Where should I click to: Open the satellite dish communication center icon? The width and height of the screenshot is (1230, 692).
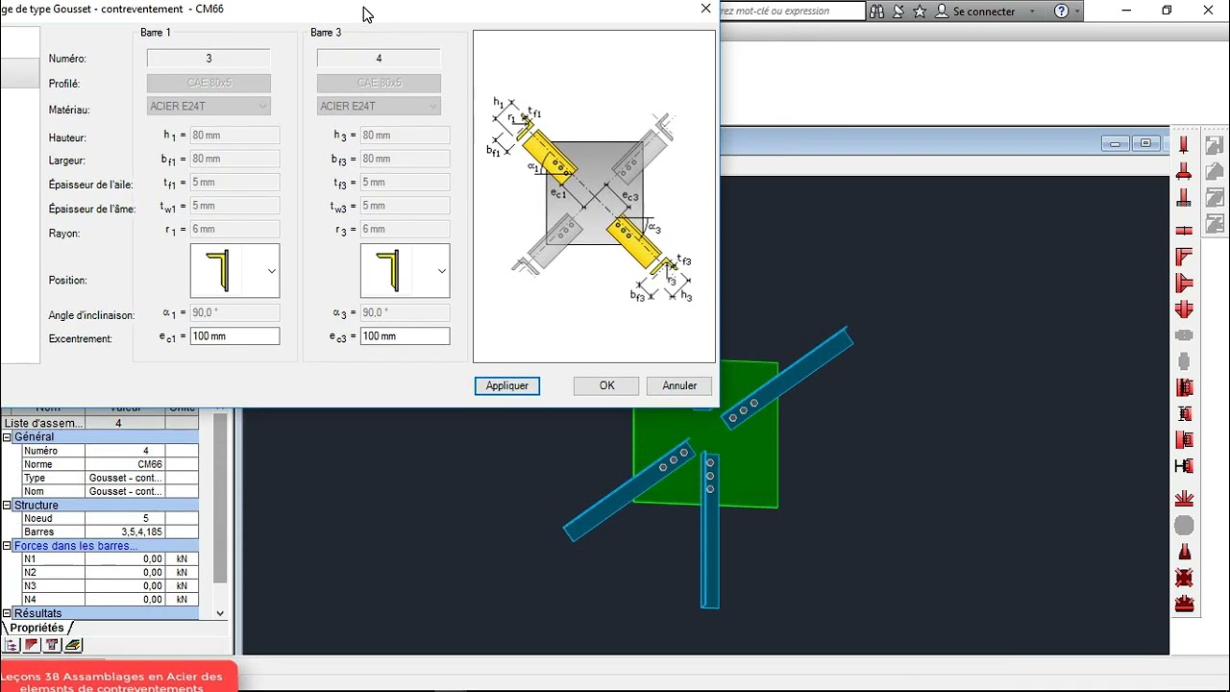click(x=898, y=12)
